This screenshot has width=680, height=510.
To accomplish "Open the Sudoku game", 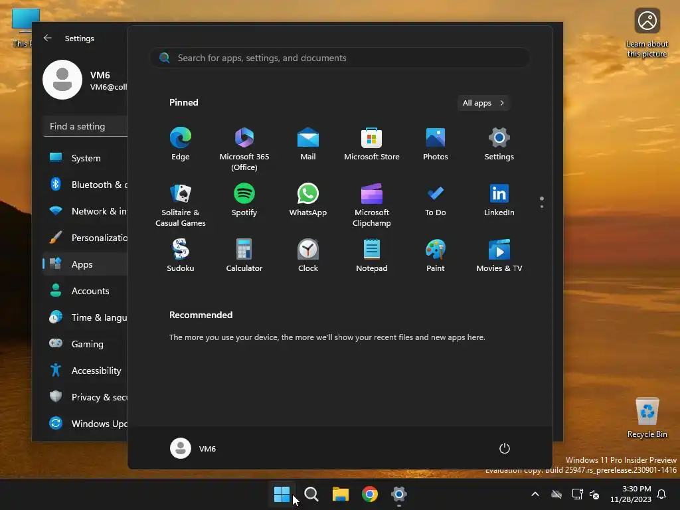I will coord(181,256).
